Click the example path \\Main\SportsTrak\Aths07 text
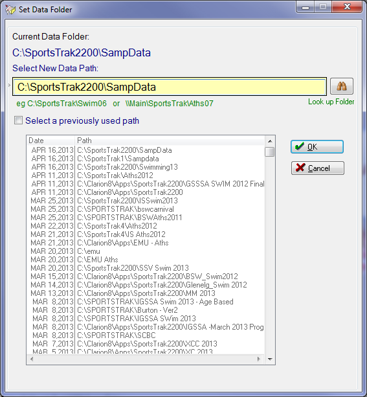 170,104
